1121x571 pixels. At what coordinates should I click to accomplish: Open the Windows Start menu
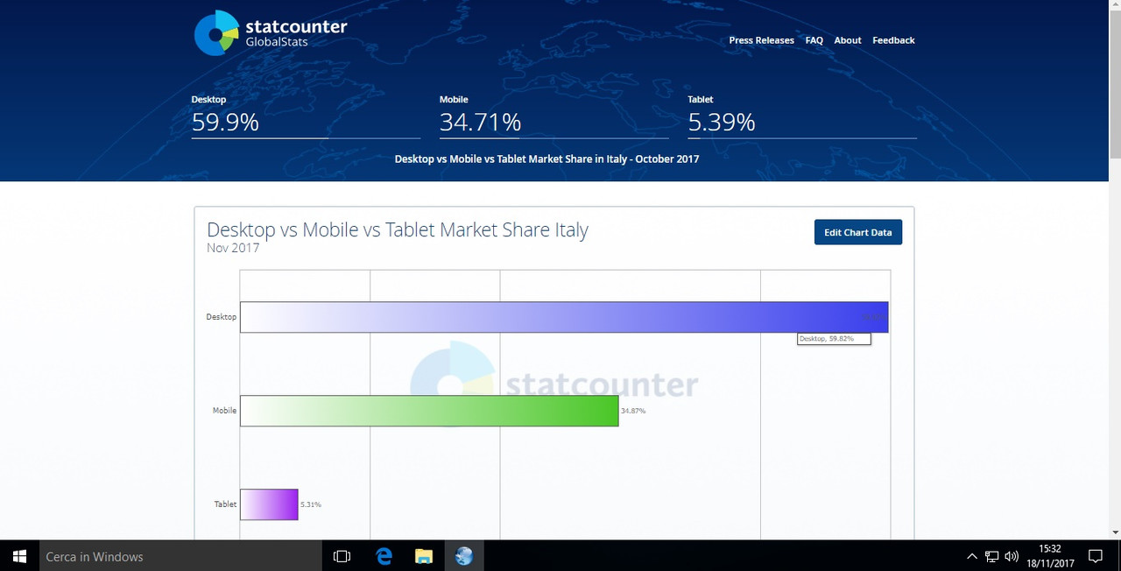pos(19,556)
